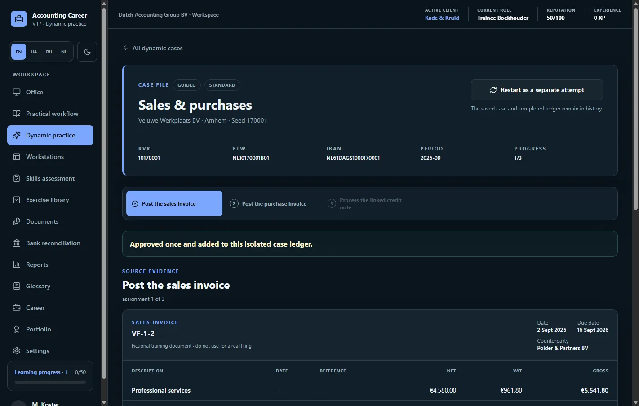Click the sidebar scroll down arrow

pyautogui.click(x=104, y=402)
